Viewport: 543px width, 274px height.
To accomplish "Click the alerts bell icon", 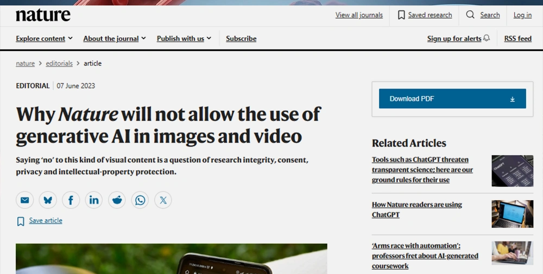I will coord(487,38).
